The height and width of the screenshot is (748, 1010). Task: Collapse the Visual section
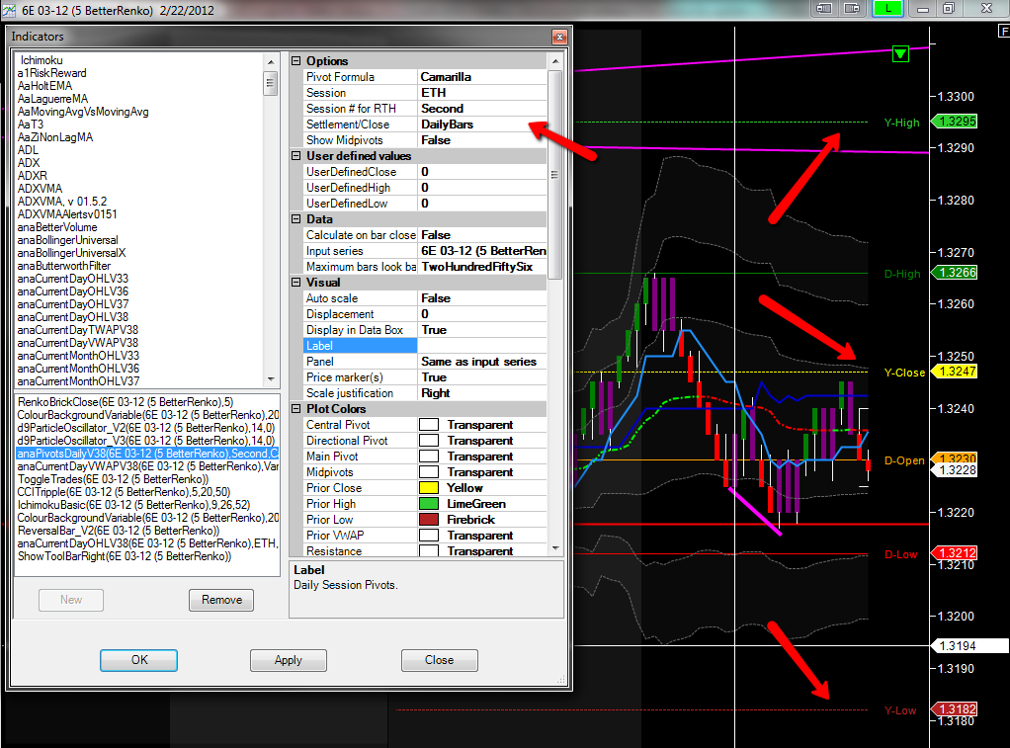click(296, 283)
